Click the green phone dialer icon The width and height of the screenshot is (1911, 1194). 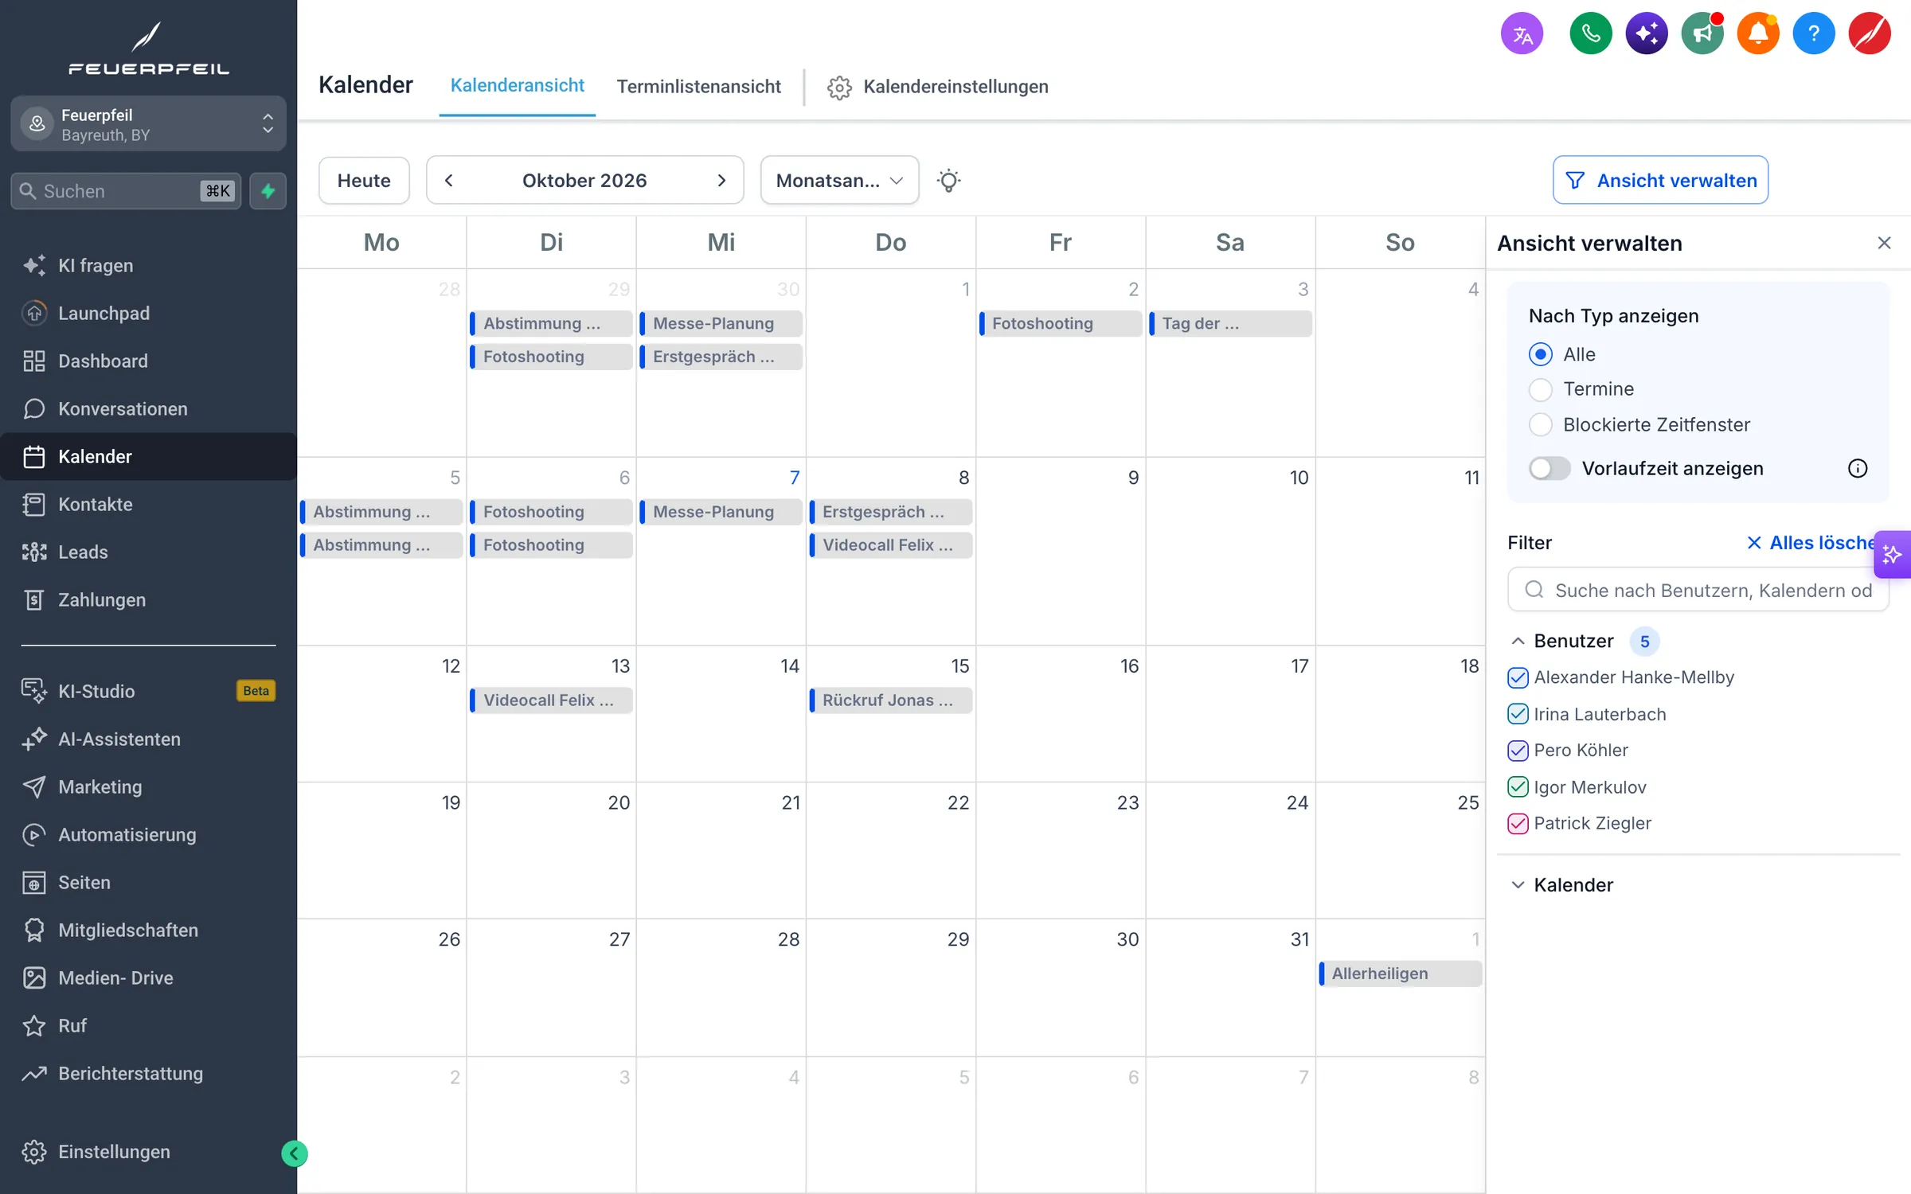tap(1590, 34)
